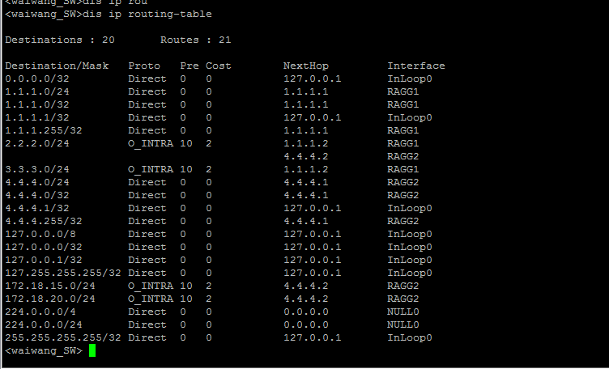Click the 4.4.4.255/32 destination entry
Viewport: 609px width, 369px height.
point(44,221)
